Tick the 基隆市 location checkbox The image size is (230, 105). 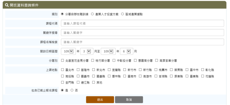[x=78, y=70]
